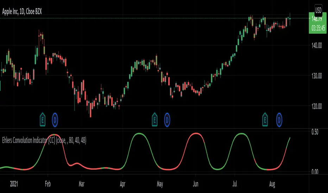This screenshot has height=193, width=328.
Task: Click the Apr time axis label
Action: tap(122, 184)
